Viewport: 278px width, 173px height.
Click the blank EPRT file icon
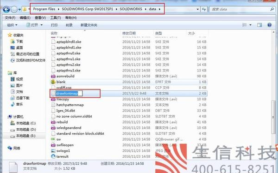pyautogui.click(x=53, y=82)
